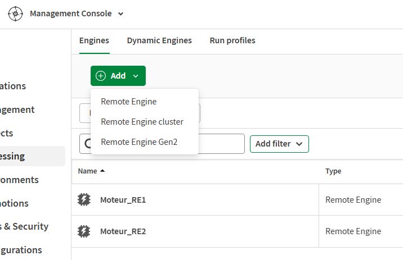This screenshot has height=260, width=403.
Task: Select the highlighted Processing sidebar item
Action: click(23, 156)
